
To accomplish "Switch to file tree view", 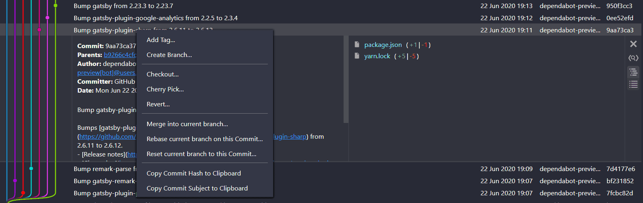I will tap(633, 72).
